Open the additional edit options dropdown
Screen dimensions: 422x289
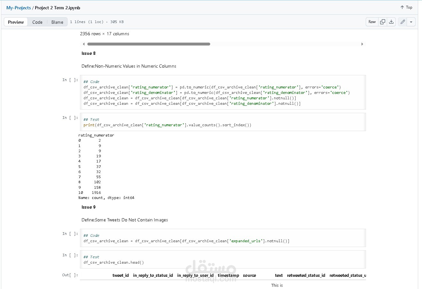click(411, 22)
